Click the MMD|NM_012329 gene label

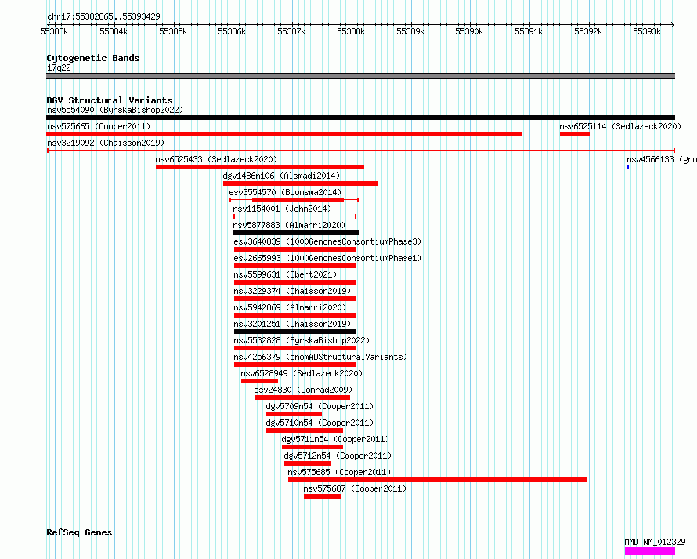(655, 542)
